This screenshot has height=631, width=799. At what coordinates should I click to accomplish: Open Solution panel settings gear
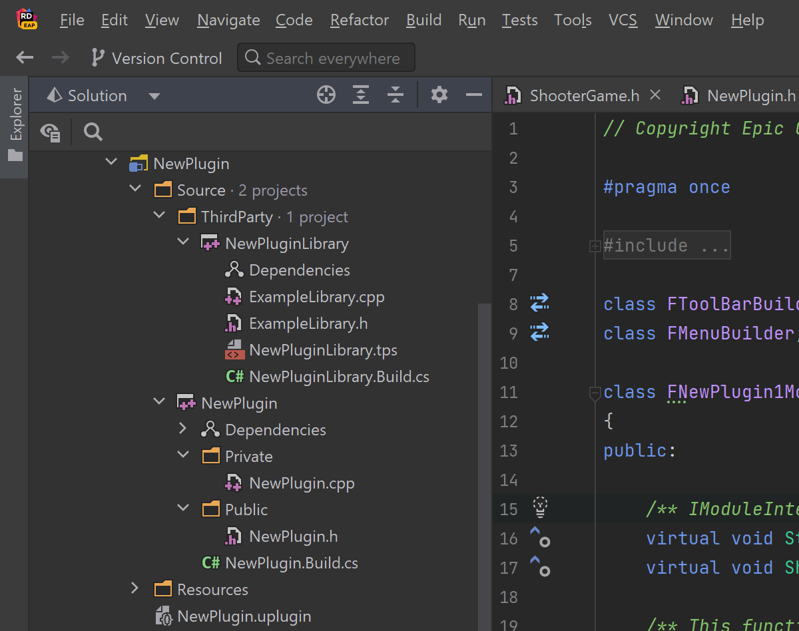(439, 95)
